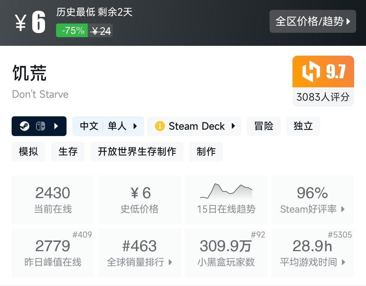
Task: Select the 模拟 genre tag
Action: 28,151
